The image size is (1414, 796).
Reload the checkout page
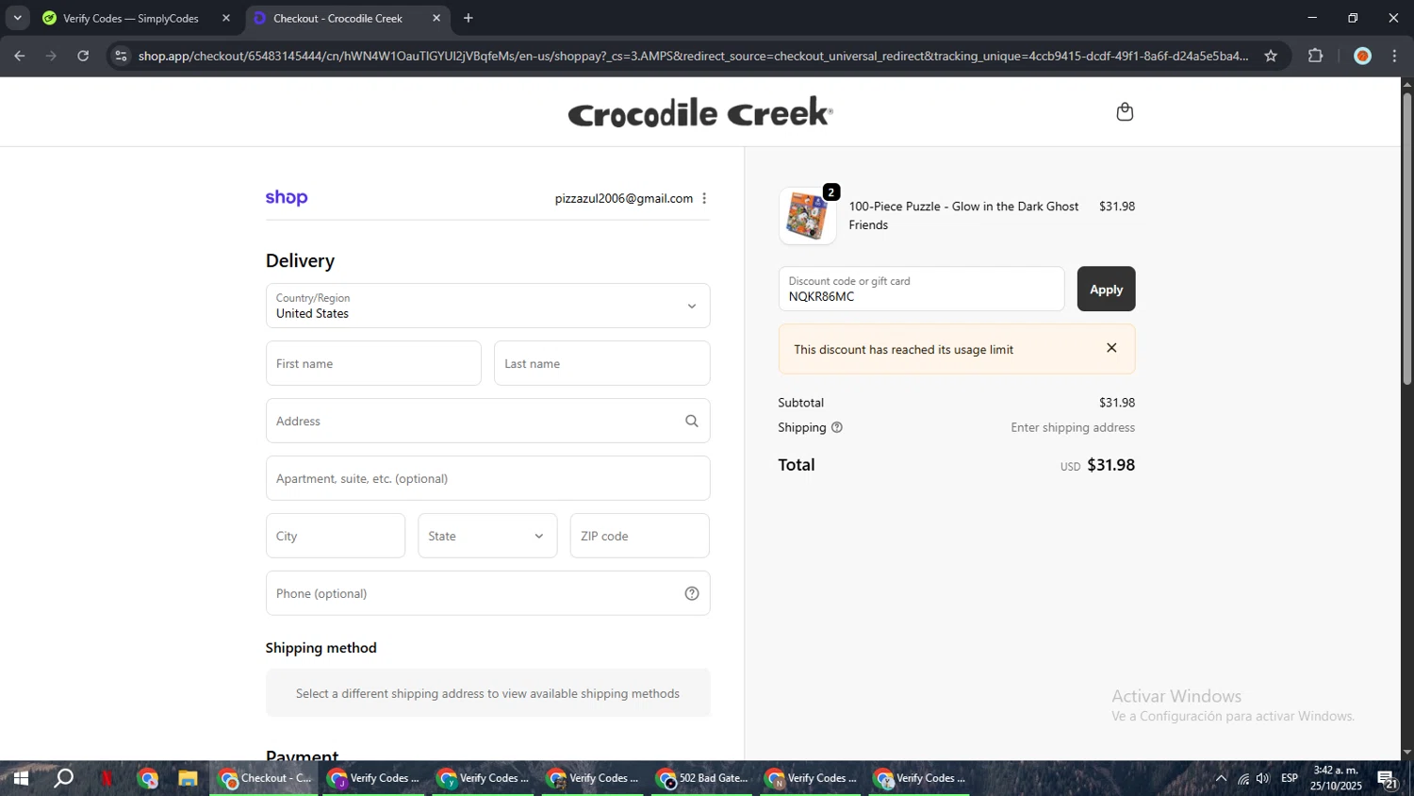83,56
